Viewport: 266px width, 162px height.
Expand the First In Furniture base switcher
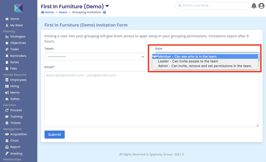click(x=107, y=6)
